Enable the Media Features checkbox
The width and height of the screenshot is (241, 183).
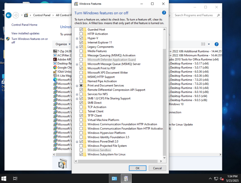(81, 51)
